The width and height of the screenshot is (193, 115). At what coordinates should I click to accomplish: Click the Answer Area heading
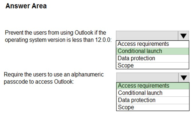[26, 6]
